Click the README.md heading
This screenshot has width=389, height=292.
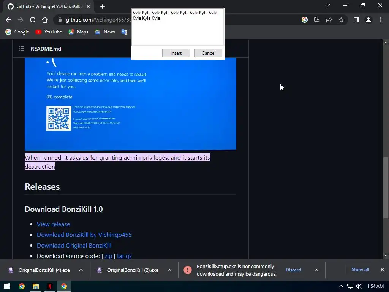coord(46,49)
